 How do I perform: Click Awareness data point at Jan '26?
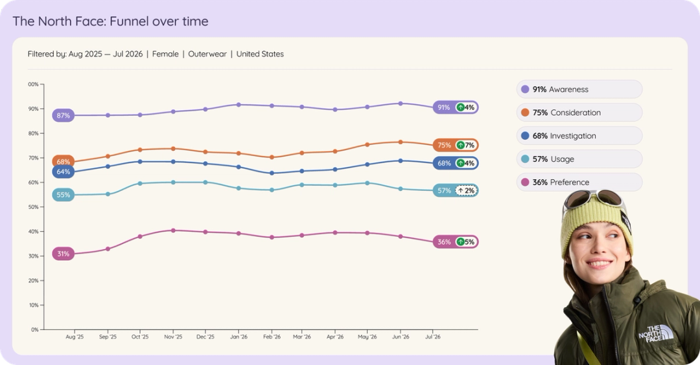(239, 105)
